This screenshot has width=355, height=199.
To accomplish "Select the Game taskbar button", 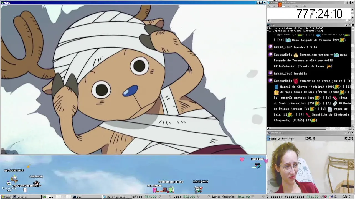I will (57, 197).
